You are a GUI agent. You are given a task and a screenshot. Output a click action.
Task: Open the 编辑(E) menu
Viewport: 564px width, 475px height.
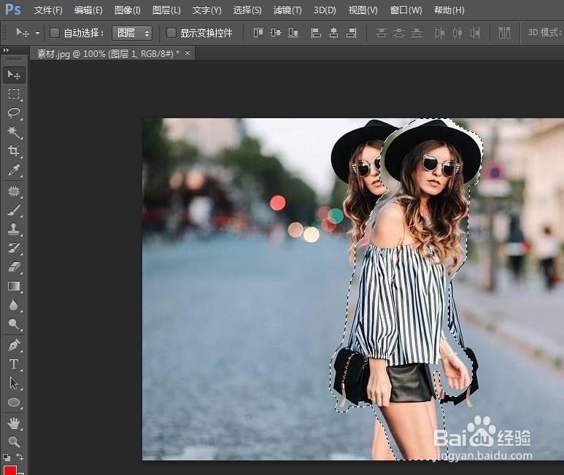click(88, 10)
